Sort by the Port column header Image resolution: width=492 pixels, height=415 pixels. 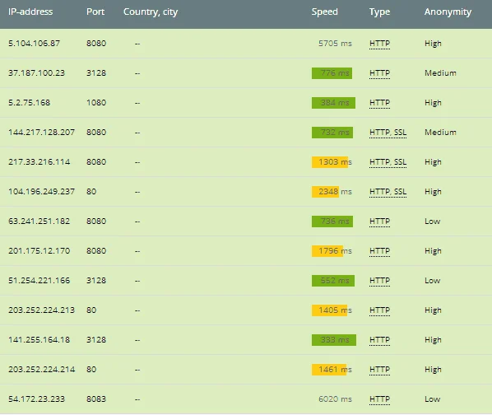point(95,12)
